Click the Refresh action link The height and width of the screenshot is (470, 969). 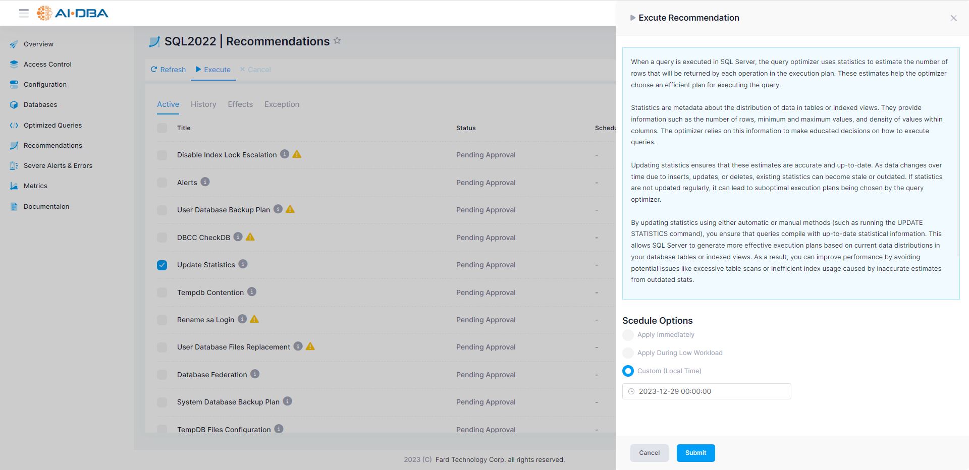[x=168, y=69]
